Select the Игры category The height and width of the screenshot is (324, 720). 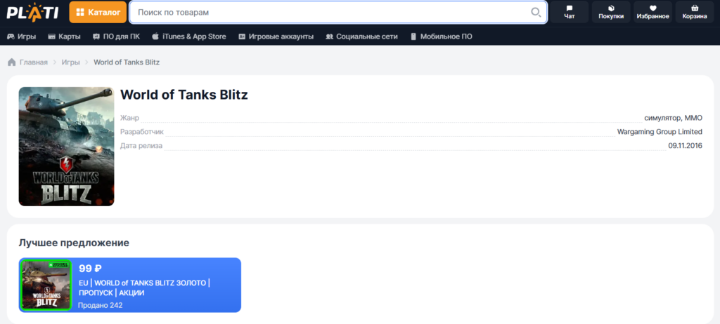pos(21,36)
